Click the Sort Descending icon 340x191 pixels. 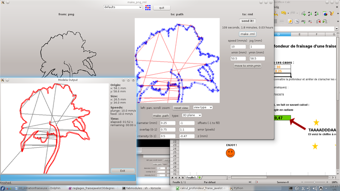(x=316, y=14)
